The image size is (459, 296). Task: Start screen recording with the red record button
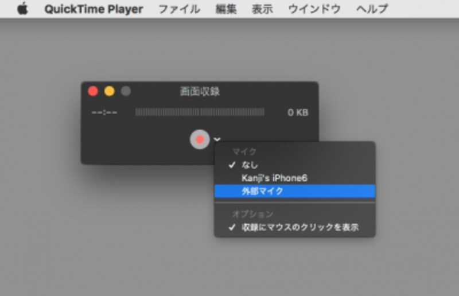click(x=200, y=139)
